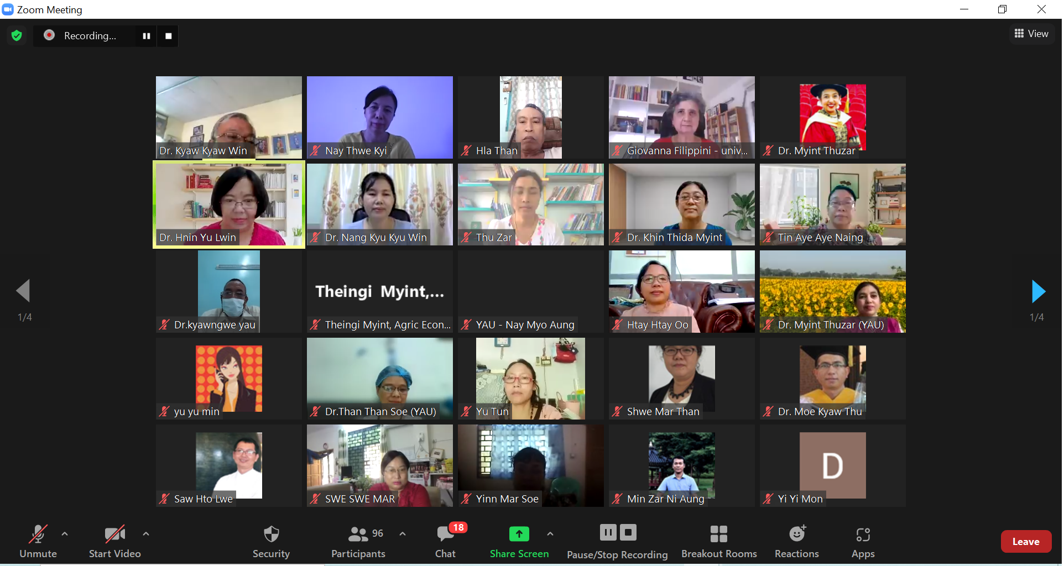Select Nay Thwe Kyi video tile
Image resolution: width=1064 pixels, height=566 pixels.
point(379,118)
